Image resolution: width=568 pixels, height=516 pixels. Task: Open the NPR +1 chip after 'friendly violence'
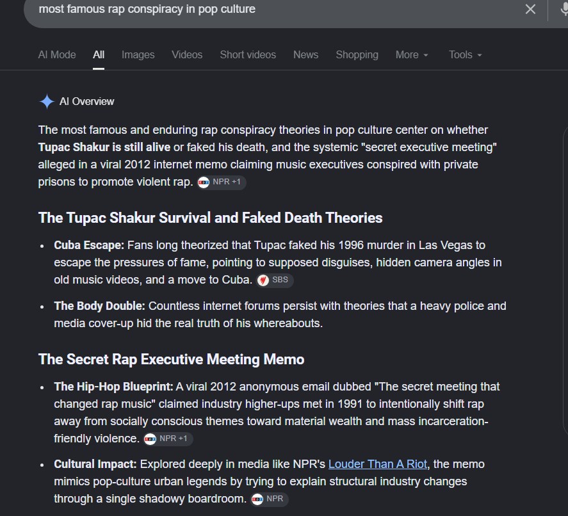(x=168, y=439)
